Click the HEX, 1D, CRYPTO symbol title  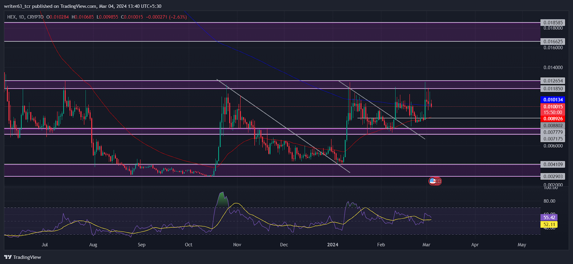click(x=25, y=17)
